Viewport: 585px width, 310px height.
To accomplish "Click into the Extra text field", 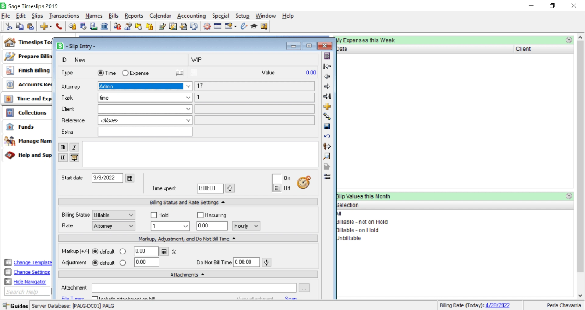I will tap(145, 132).
